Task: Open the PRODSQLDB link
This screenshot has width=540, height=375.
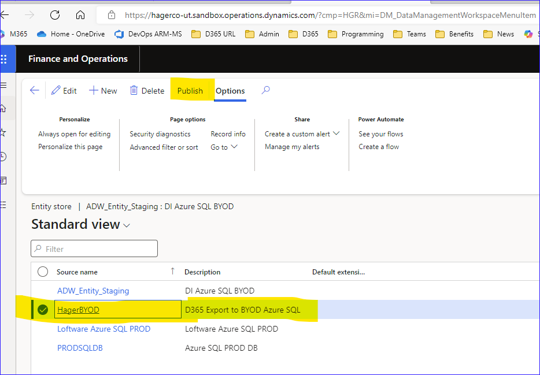Action: [80, 348]
